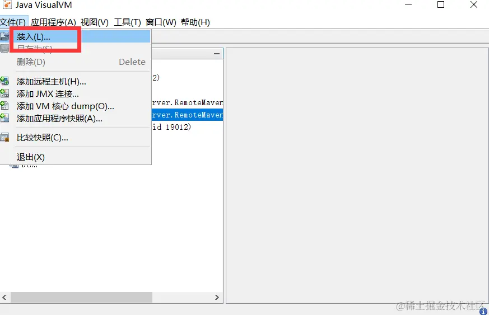489x315 pixels.
Task: Open the 视图(V) menu
Action: (95, 22)
